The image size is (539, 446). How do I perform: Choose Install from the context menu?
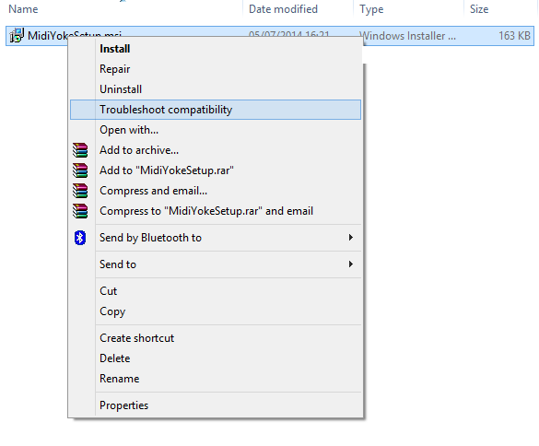(216, 49)
